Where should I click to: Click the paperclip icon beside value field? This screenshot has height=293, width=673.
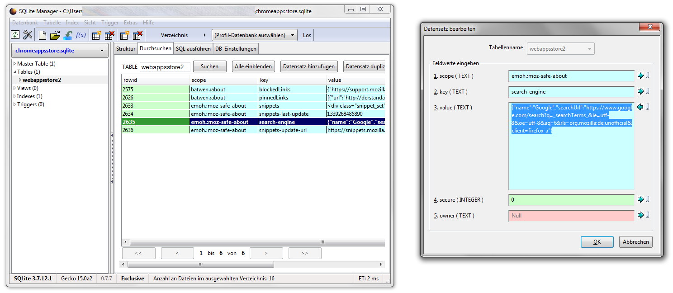[647, 107]
